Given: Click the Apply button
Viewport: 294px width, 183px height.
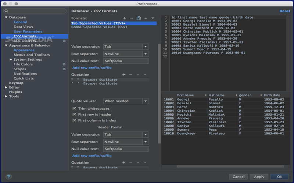Looking at the screenshot, I should click(x=259, y=177).
